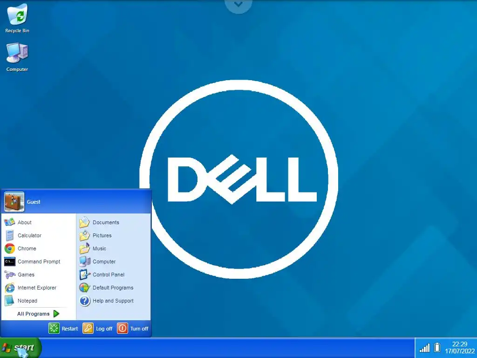Click the Computer icon in Start menu
This screenshot has width=477, height=358.
[85, 262]
